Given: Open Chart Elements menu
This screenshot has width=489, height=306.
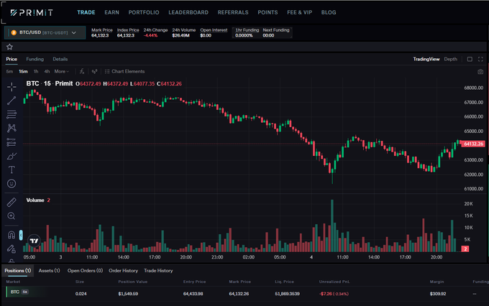Looking at the screenshot, I should (124, 71).
